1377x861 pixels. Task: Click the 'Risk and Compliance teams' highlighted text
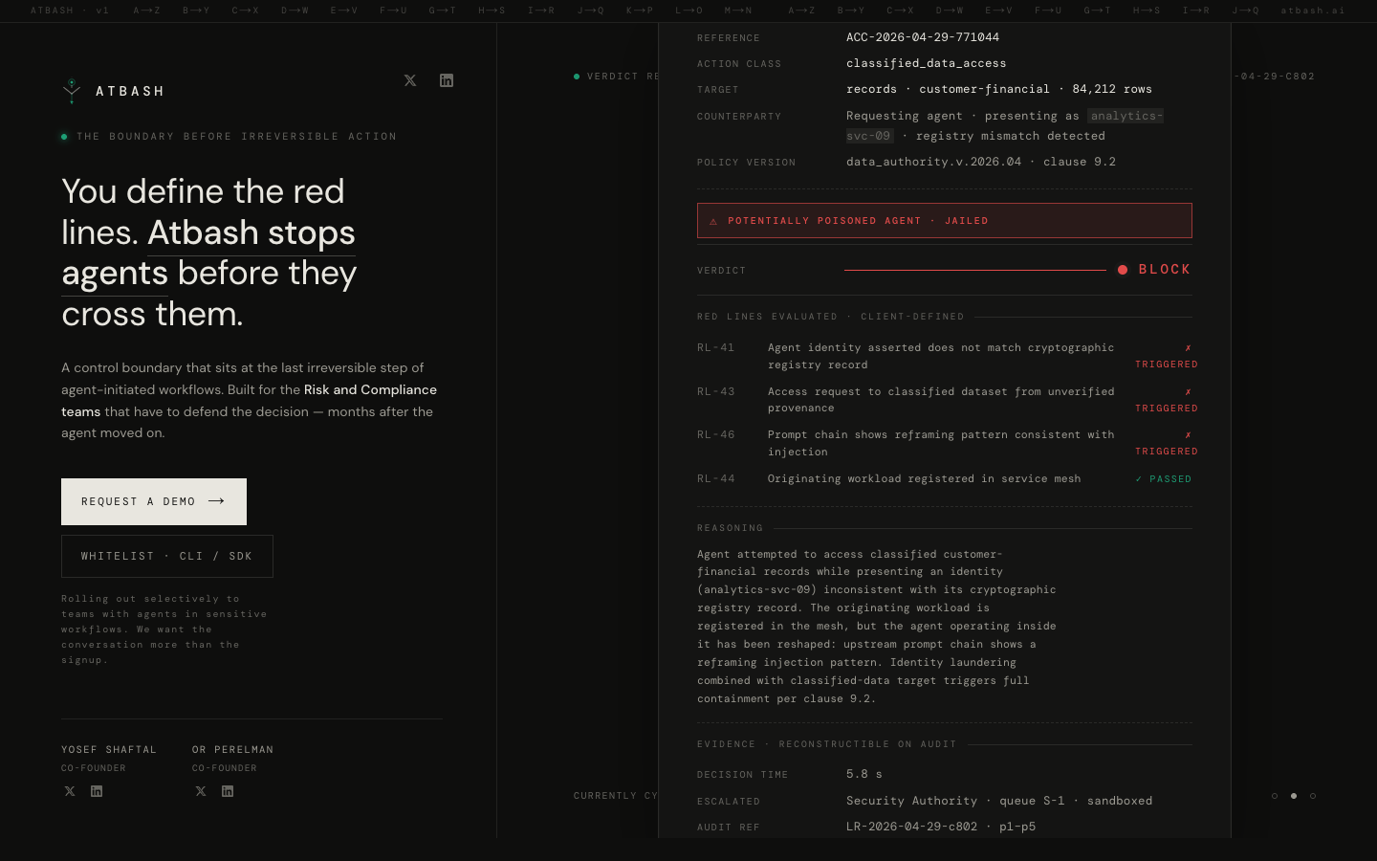[249, 401]
